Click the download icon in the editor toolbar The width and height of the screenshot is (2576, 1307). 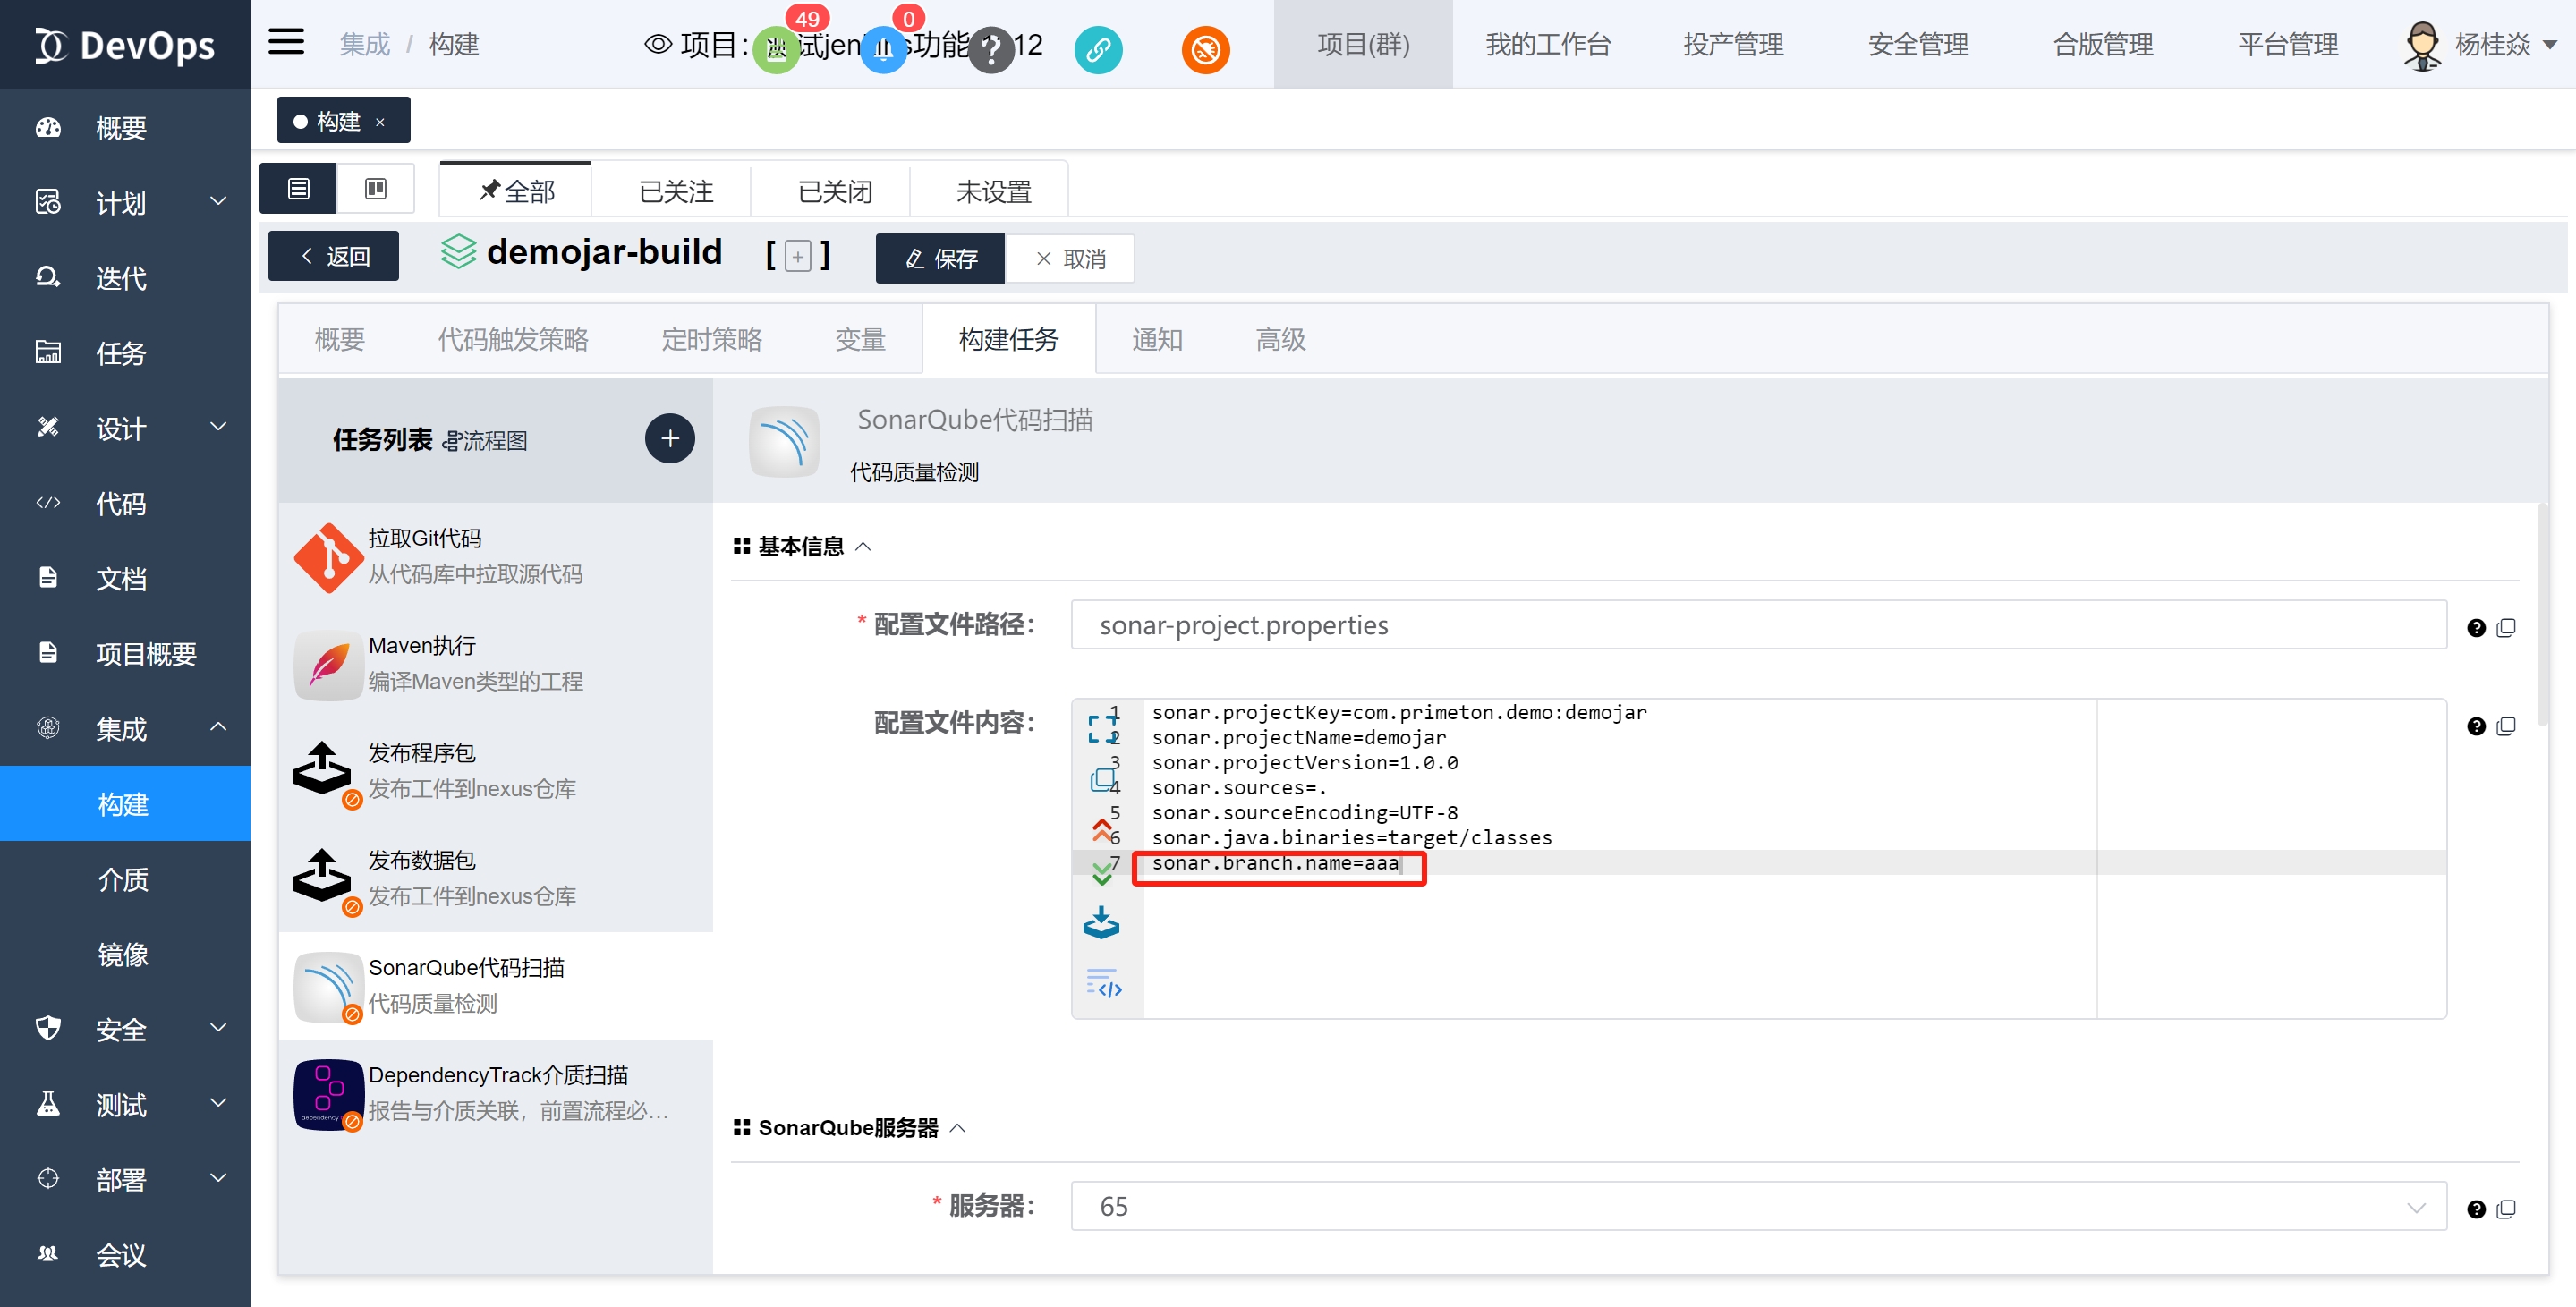[1101, 922]
